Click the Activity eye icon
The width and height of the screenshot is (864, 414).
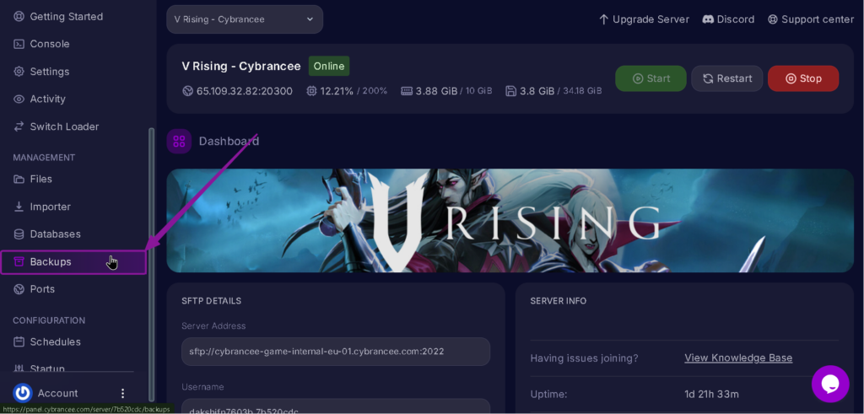tap(19, 99)
